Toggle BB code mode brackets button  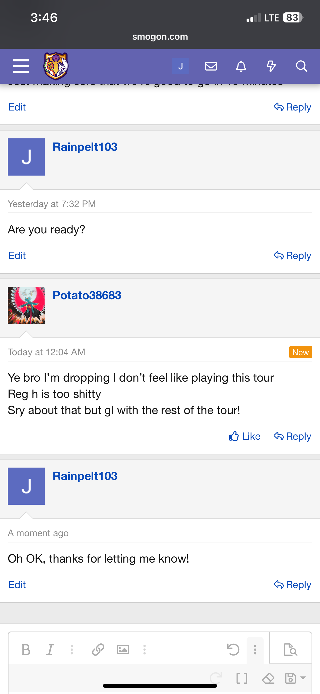coord(242,678)
